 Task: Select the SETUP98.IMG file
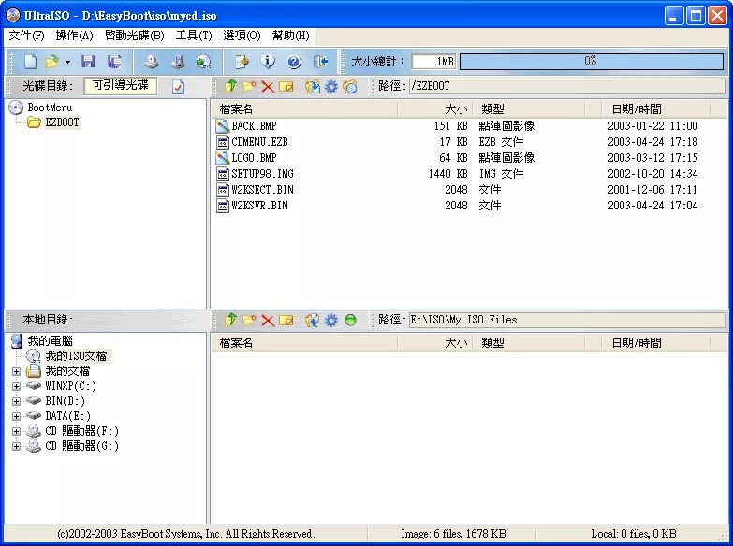pos(262,174)
